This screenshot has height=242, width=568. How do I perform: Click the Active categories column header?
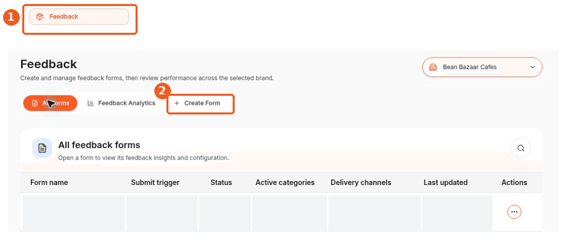point(285,183)
